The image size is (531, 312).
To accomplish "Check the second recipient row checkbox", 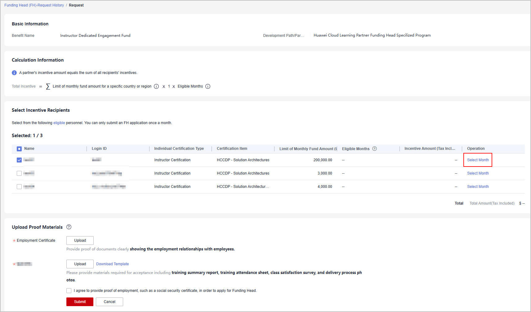I will pyautogui.click(x=19, y=173).
